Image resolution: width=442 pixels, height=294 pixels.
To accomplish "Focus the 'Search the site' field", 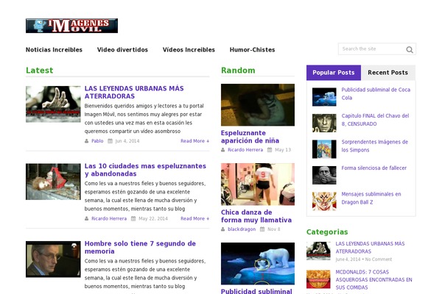I will coord(376,49).
